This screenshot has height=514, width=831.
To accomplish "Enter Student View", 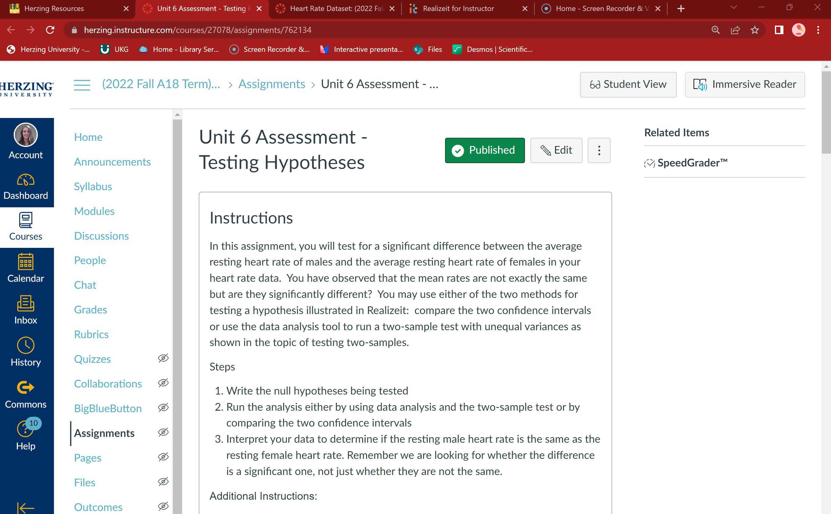I will coord(628,84).
